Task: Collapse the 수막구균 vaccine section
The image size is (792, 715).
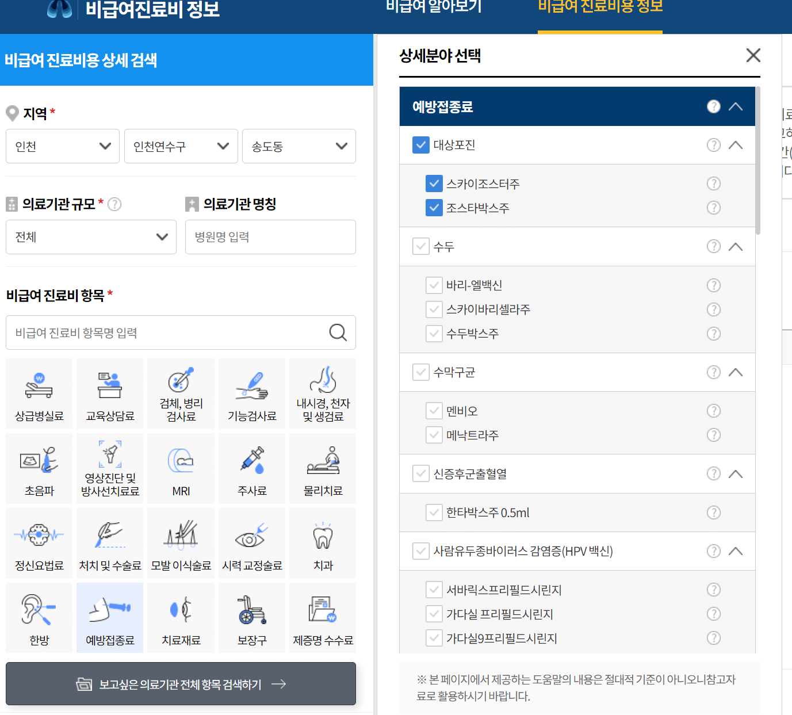Action: point(736,372)
